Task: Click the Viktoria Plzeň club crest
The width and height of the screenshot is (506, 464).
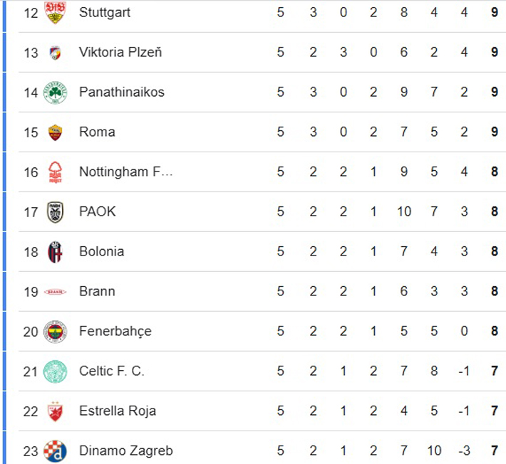Action: [x=55, y=53]
